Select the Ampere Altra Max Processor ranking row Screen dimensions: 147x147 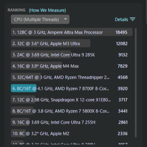pos(71,32)
